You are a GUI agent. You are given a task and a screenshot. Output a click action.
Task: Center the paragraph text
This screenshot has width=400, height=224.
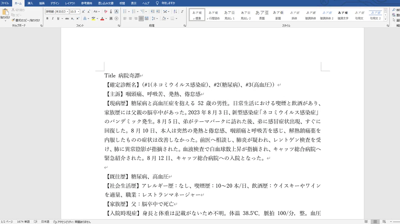tap(130, 19)
